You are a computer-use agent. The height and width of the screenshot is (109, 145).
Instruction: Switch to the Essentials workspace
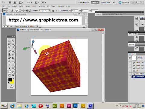pyautogui.click(x=84, y=2)
